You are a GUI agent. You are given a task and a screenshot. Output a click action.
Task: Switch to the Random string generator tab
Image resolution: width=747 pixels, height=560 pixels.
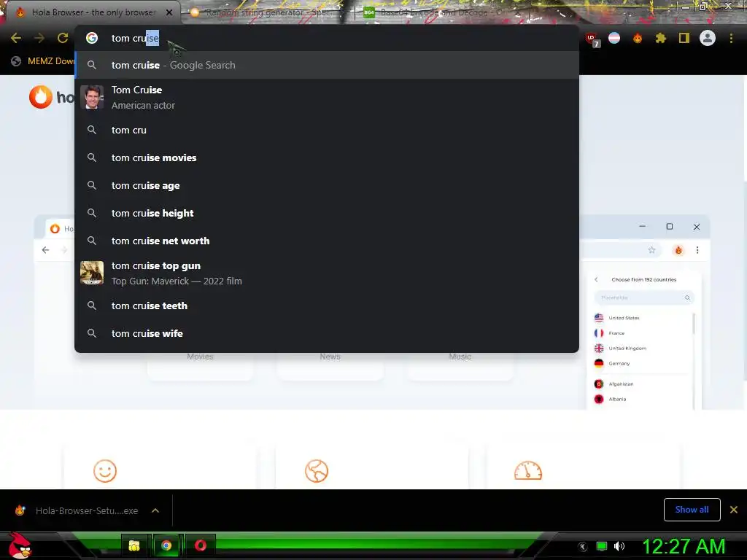point(267,13)
